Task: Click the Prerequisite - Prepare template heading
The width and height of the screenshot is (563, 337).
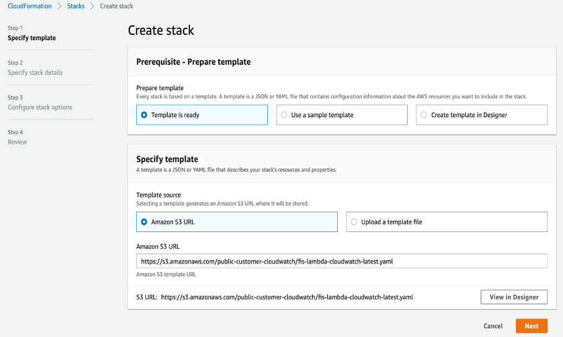Action: [x=193, y=62]
